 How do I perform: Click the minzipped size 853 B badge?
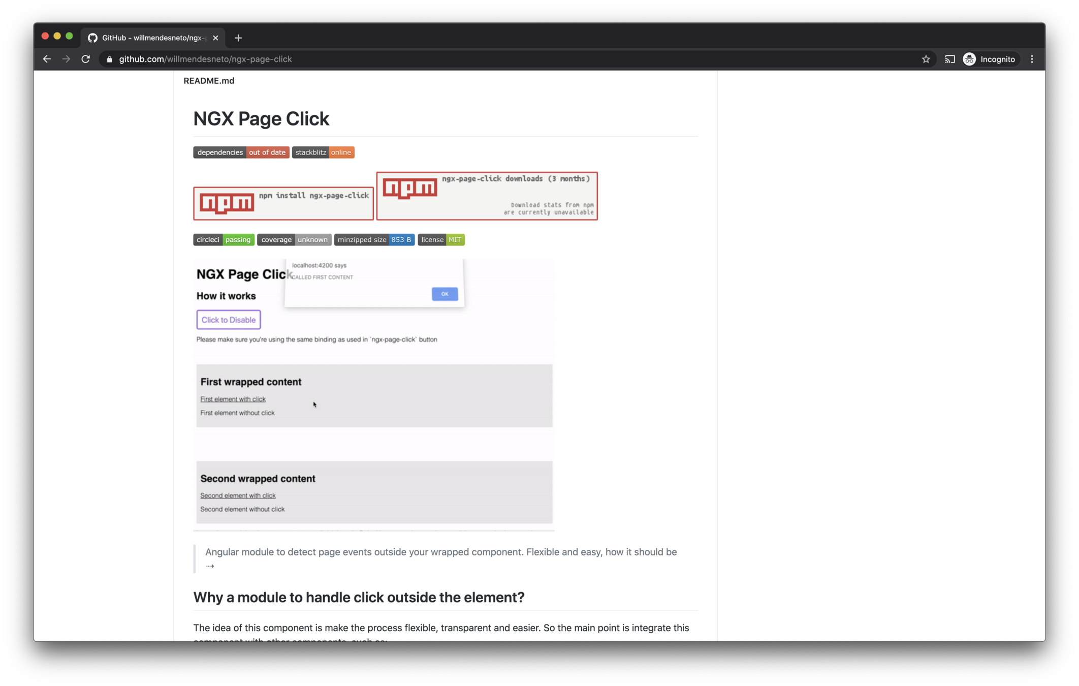pyautogui.click(x=374, y=240)
